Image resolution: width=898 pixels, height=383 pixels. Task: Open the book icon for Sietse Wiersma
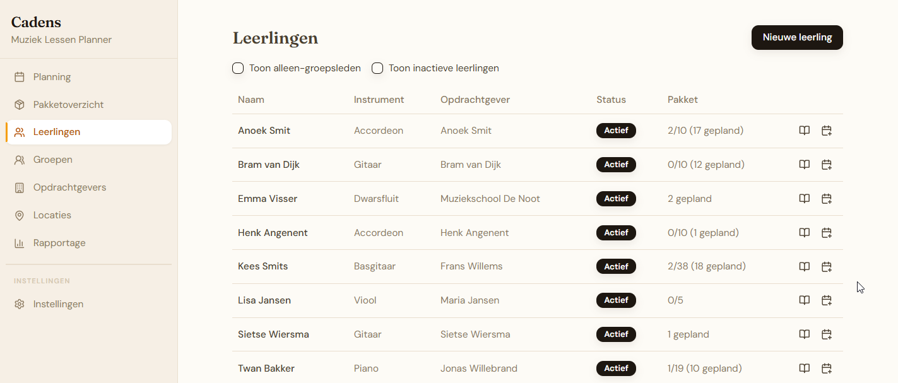804,334
